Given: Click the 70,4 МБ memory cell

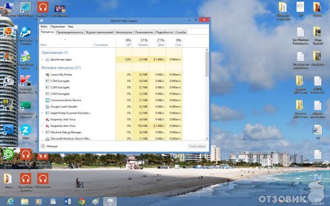Looking at the screenshot, I should (141, 126).
